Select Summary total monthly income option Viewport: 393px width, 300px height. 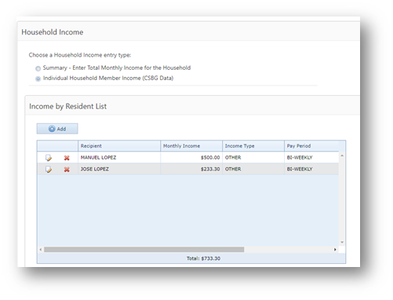[x=38, y=68]
